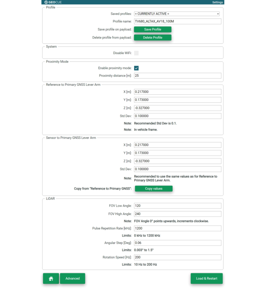Select Reference lever arm Z field

click(x=178, y=108)
